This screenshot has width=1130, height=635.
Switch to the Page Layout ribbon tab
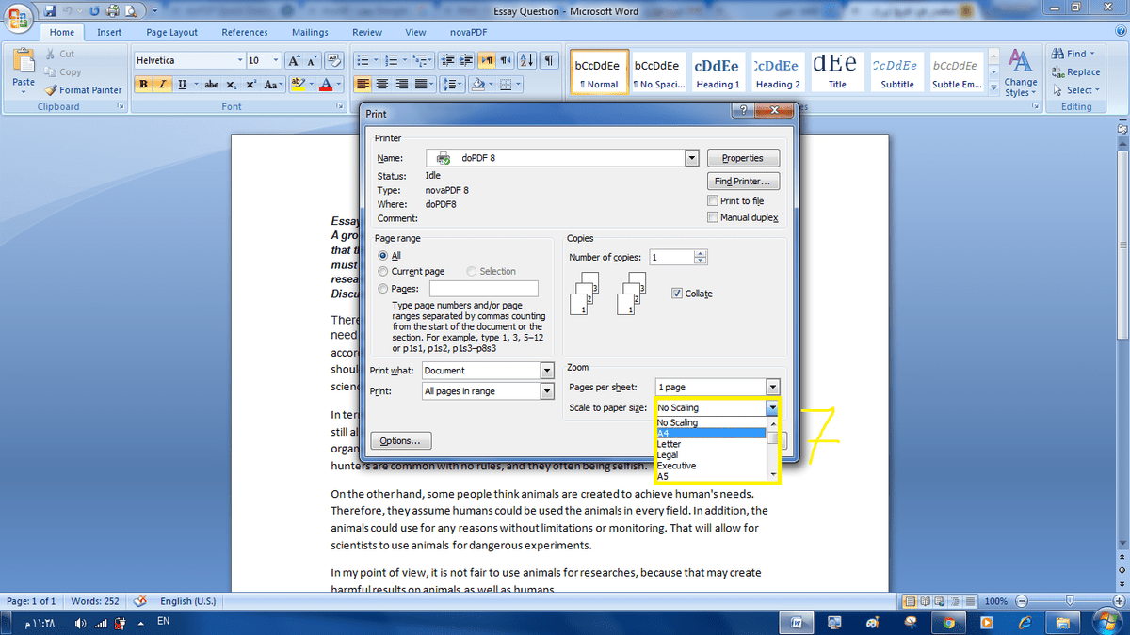coord(171,32)
